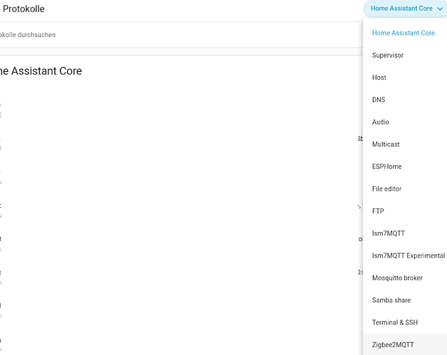447x355 pixels.
Task: Open the Multicast logs entry
Action: [x=386, y=144]
